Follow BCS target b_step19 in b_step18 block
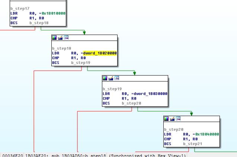This screenshot has width=237, height=157. coord(81,63)
